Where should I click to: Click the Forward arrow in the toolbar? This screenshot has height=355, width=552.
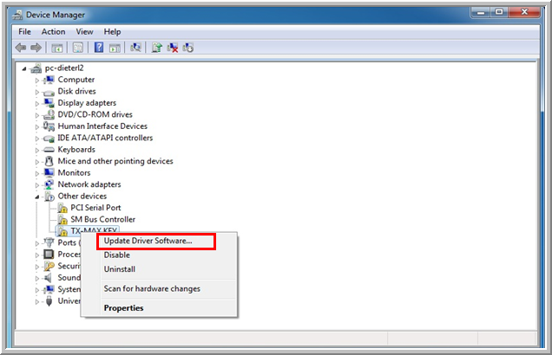click(36, 48)
